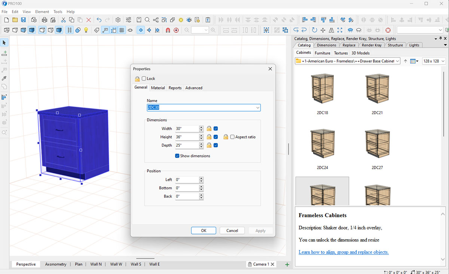Switch to the Advanced tab
Image resolution: width=449 pixels, height=274 pixels.
194,88
